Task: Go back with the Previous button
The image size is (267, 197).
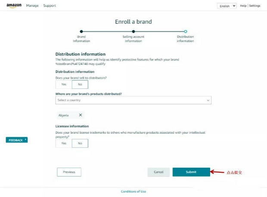Action: pyautogui.click(x=69, y=172)
